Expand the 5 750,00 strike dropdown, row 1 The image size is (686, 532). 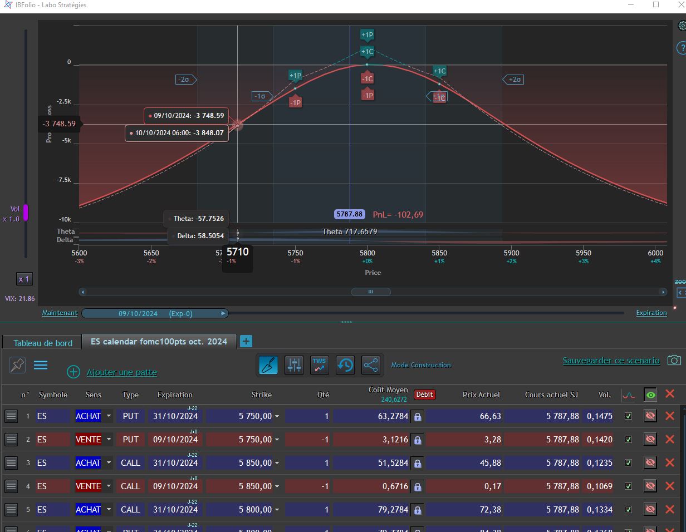click(x=277, y=416)
